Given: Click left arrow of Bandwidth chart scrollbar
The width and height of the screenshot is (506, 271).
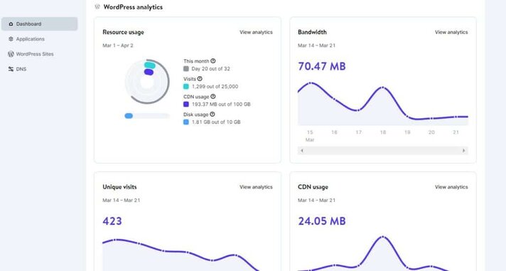Looking at the screenshot, I should click(x=302, y=151).
